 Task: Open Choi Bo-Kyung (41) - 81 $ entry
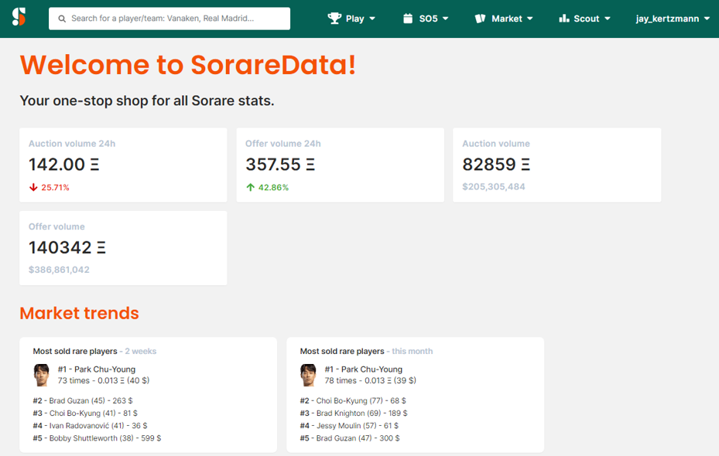(85, 413)
